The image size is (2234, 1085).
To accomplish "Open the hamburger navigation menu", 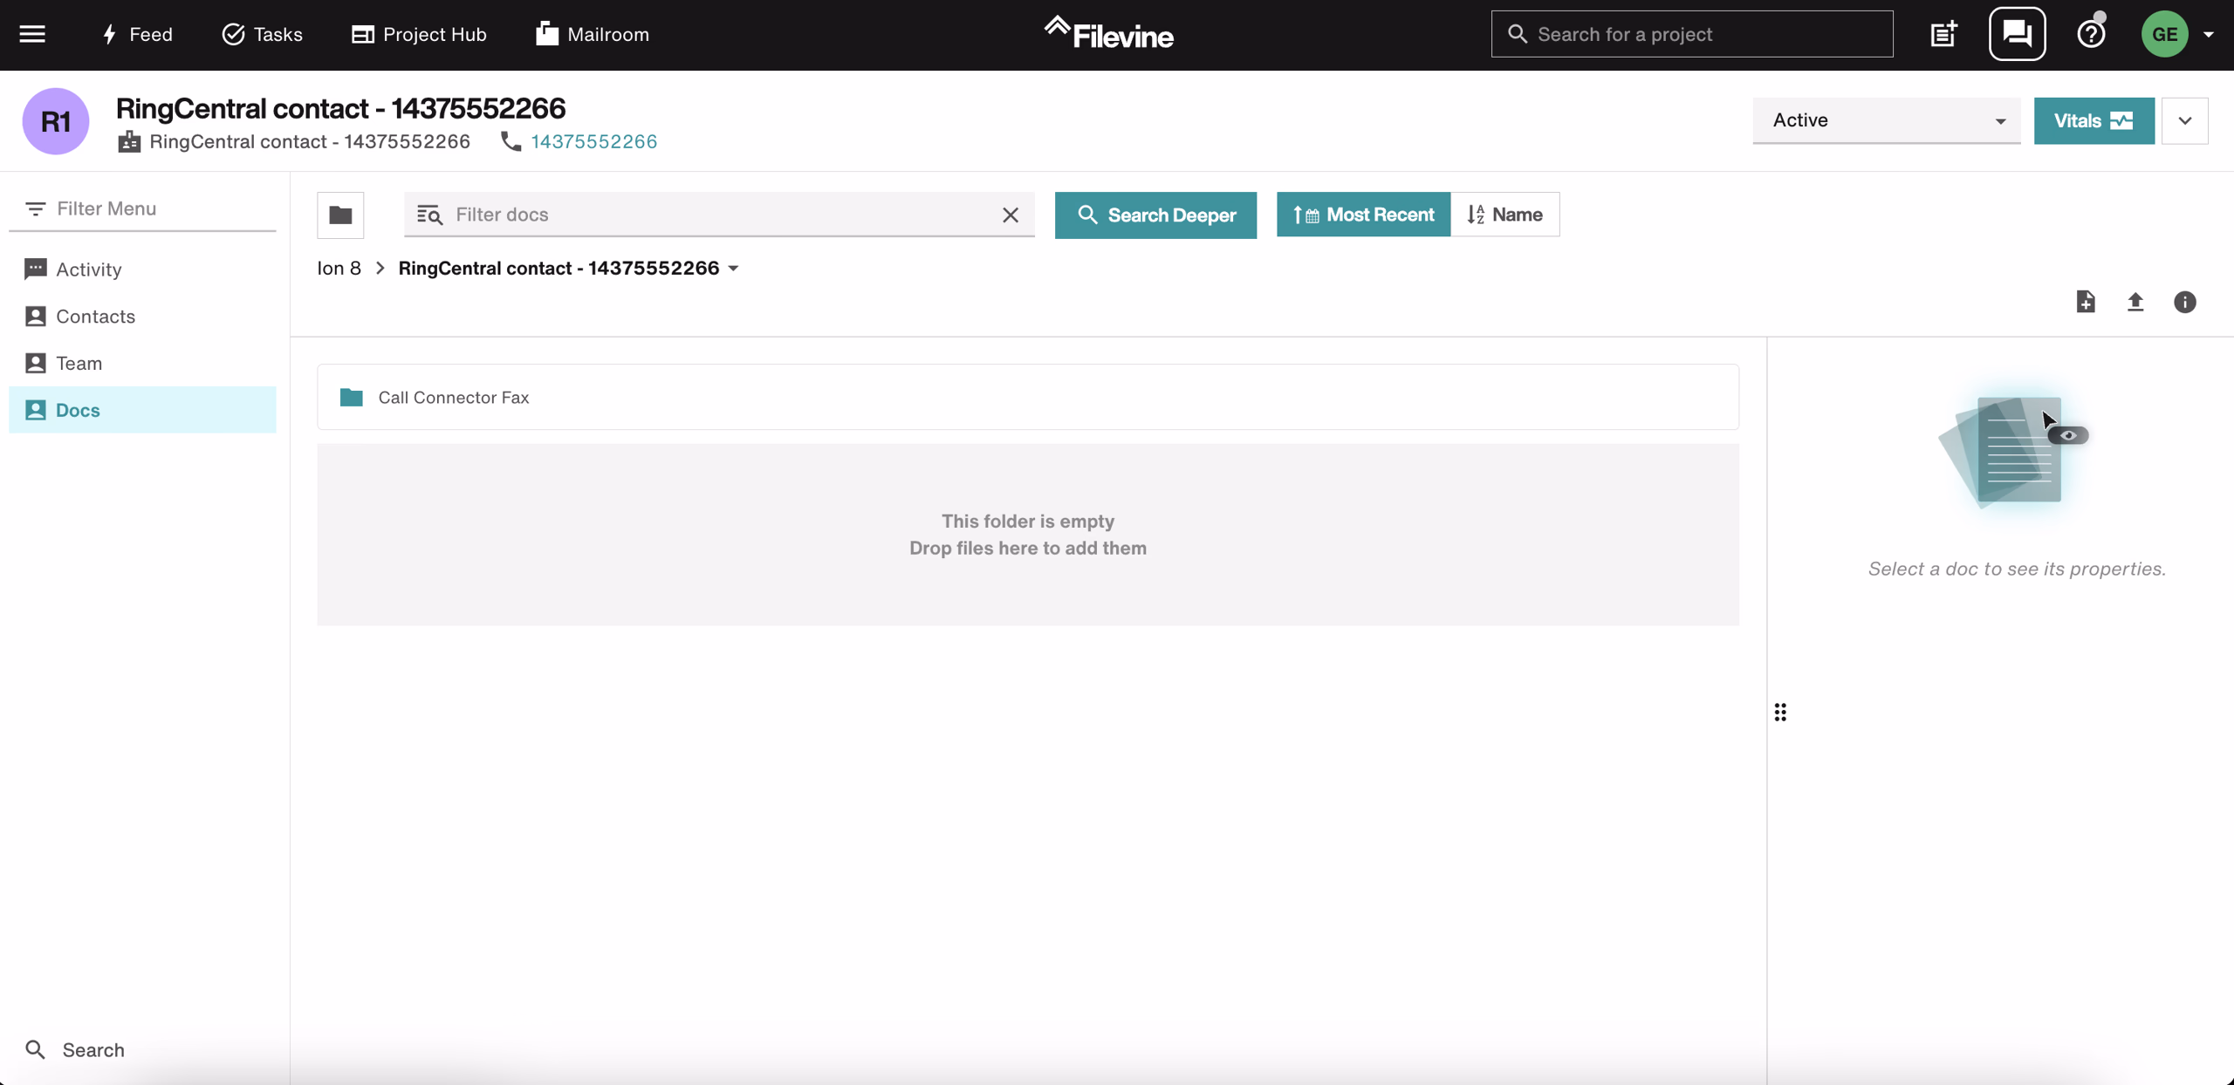I will [x=32, y=33].
